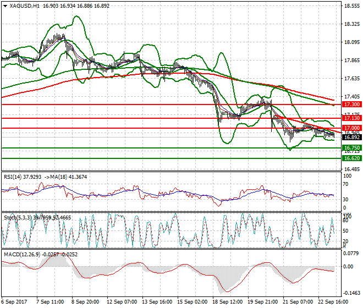Click the 13 Sep 16:00 time axis label
Screen dimensions: 363x308
[x=157, y=302]
